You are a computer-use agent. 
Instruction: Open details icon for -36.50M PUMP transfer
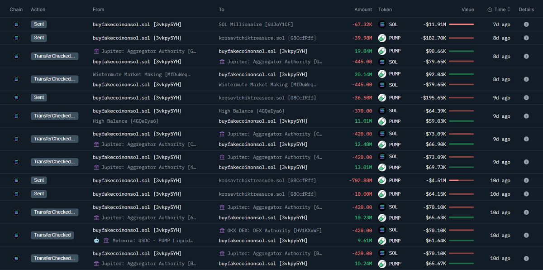[x=526, y=97]
